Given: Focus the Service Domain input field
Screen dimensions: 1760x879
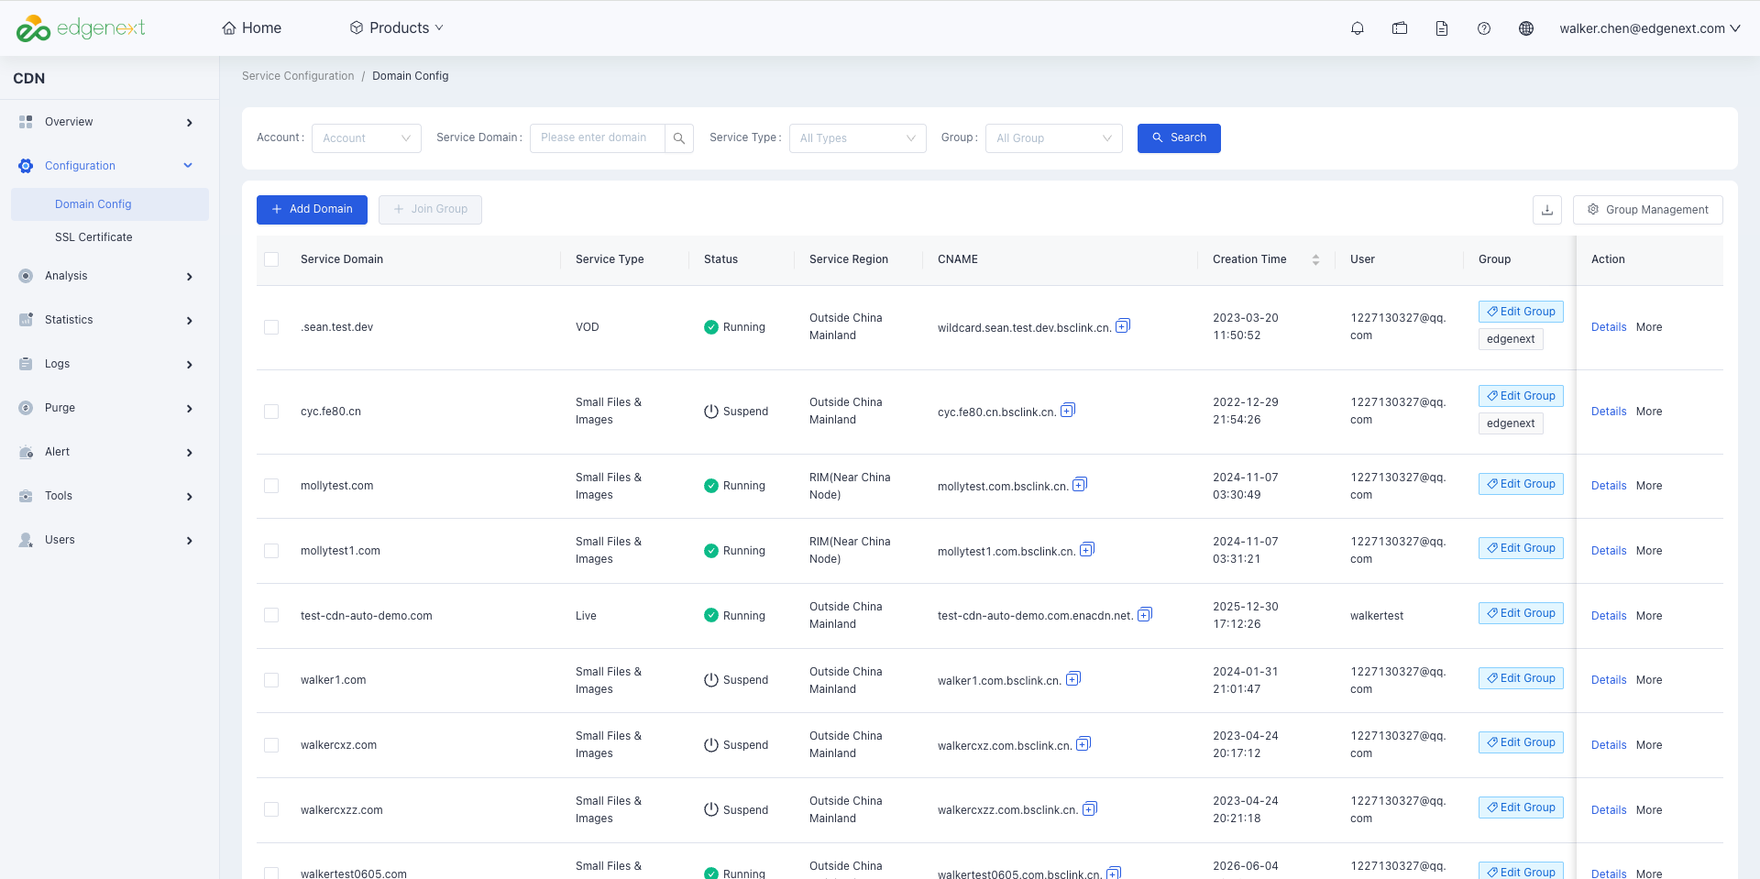Looking at the screenshot, I should coord(598,138).
